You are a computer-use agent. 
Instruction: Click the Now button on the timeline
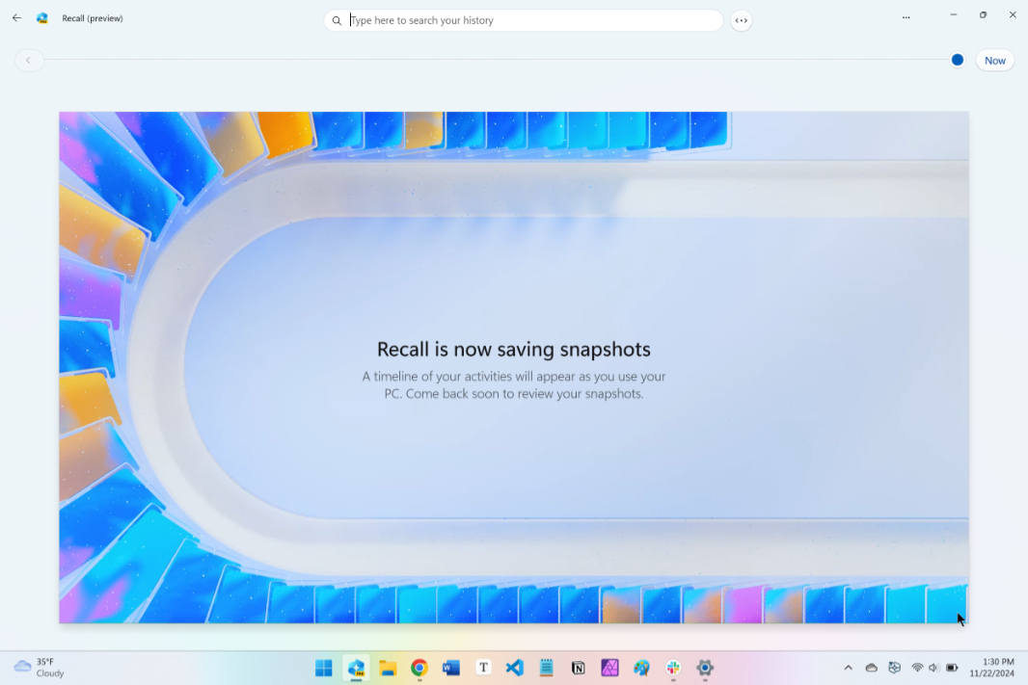994,60
